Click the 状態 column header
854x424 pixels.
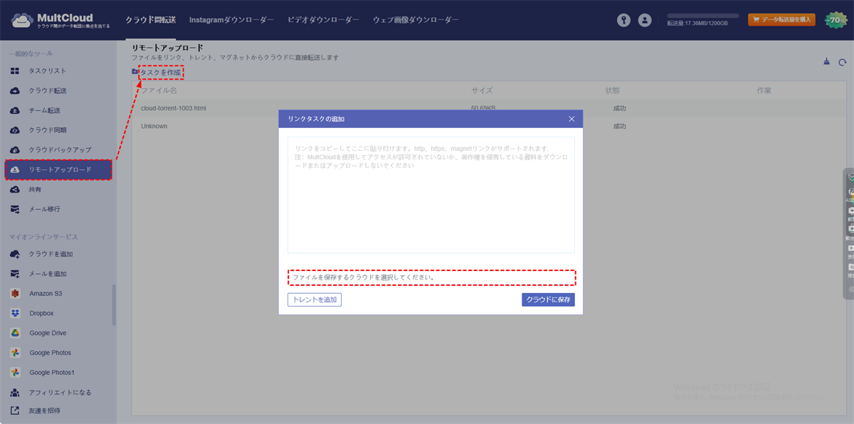[x=612, y=91]
